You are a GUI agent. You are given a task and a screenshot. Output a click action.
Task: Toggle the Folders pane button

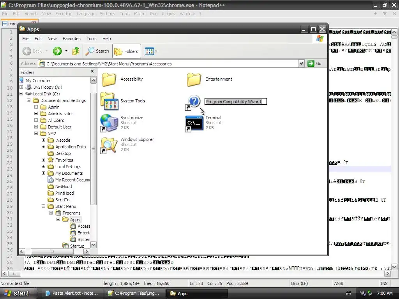(127, 51)
